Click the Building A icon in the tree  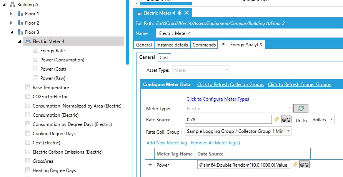point(12,5)
